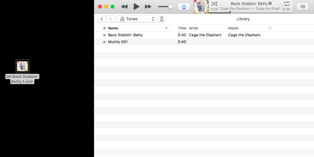Click the Name column sort arrow
Viewport: 314px width, 157px height.
166,28
